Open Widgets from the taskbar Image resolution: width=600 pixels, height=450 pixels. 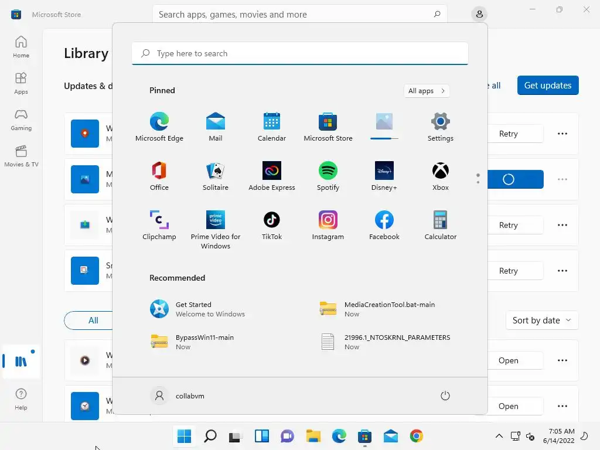[x=262, y=436]
